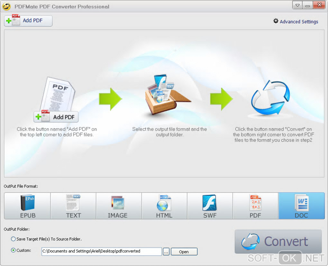Click 'OutPut File Format:' label

pyautogui.click(x=21, y=186)
